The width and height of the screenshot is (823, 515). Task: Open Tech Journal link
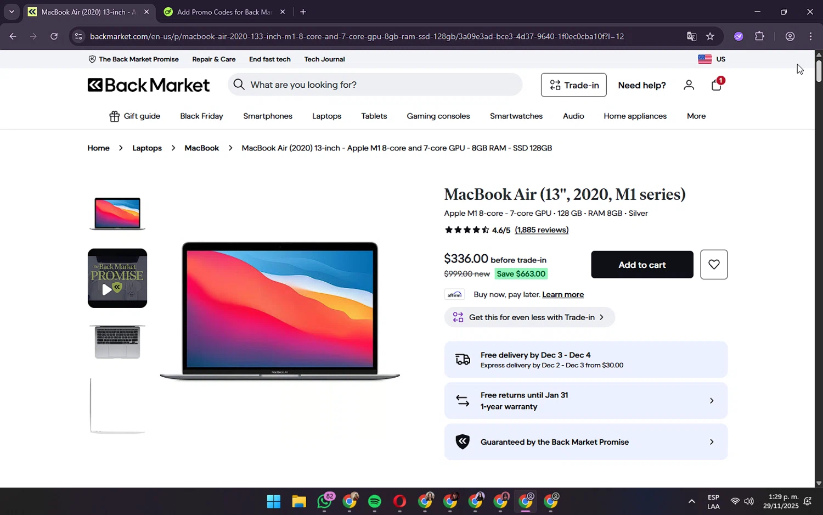(325, 59)
